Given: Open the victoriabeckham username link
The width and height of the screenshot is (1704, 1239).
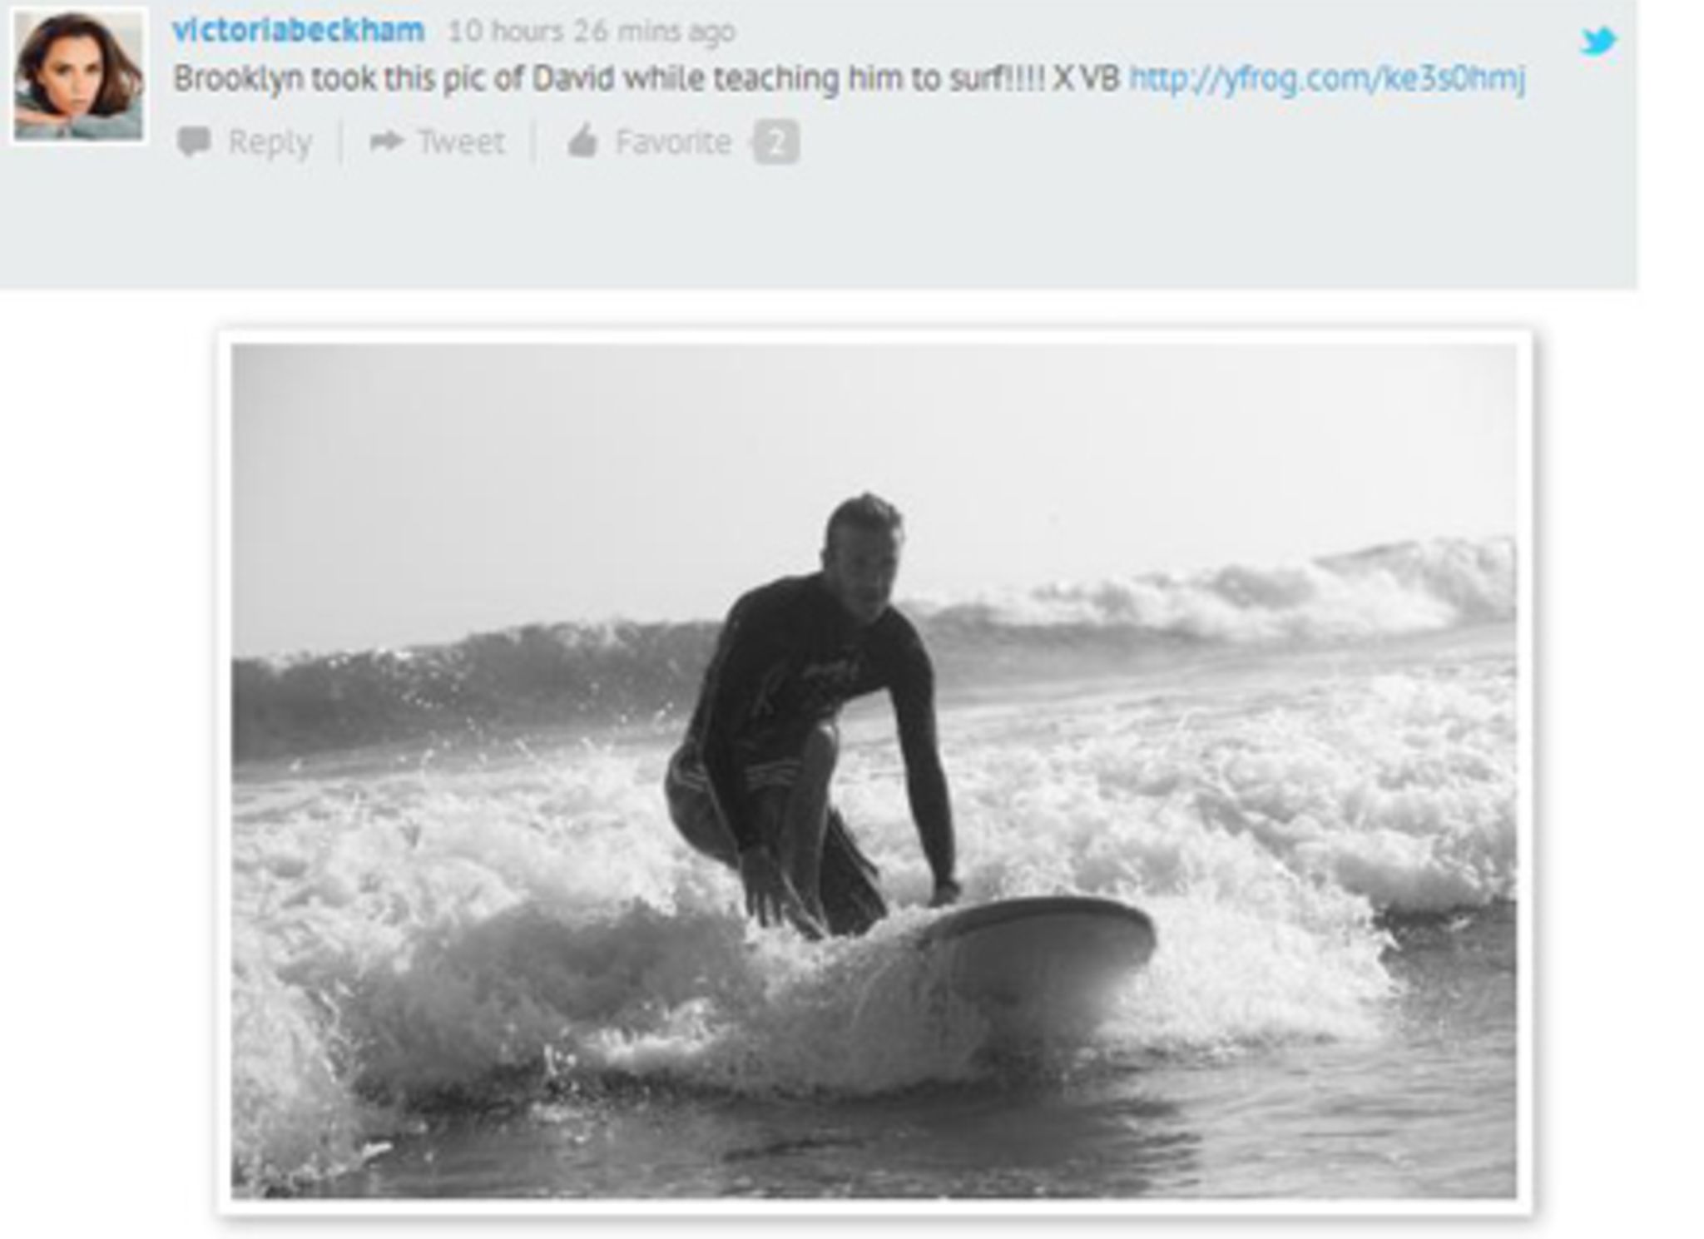Looking at the screenshot, I should click(299, 31).
